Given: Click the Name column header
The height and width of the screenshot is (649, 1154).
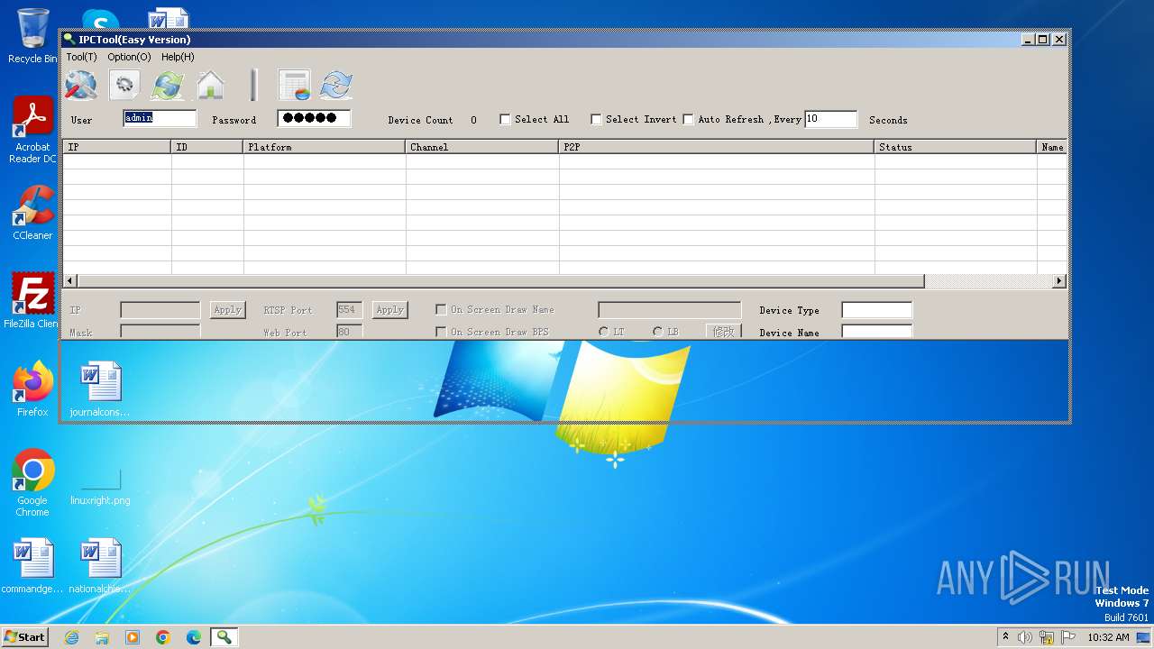Looking at the screenshot, I should [1051, 147].
